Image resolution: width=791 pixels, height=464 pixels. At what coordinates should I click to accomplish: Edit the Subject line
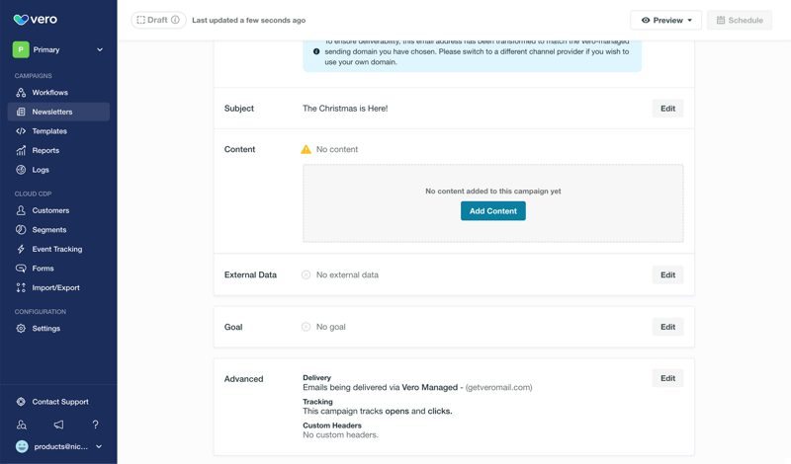tap(668, 109)
